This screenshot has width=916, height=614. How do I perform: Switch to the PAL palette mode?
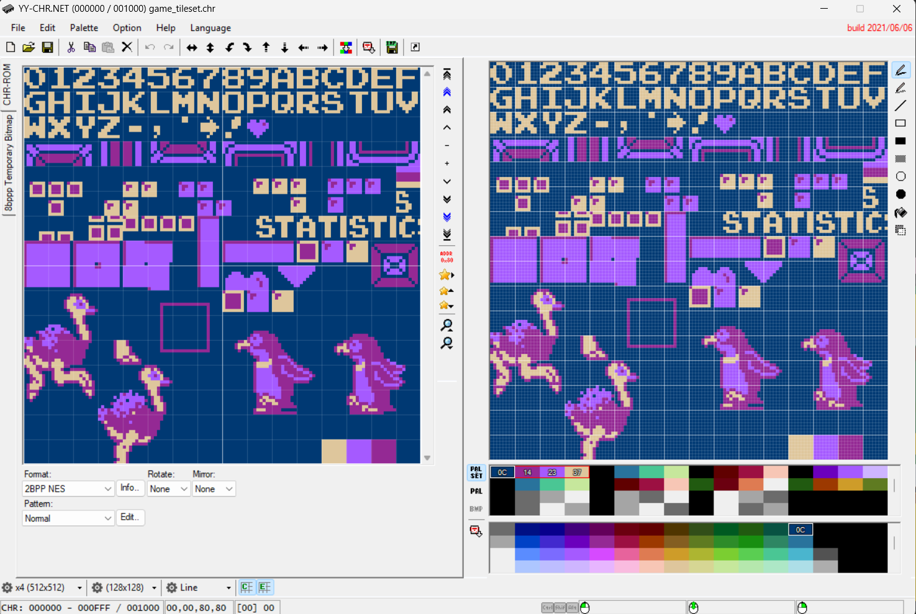tap(476, 491)
